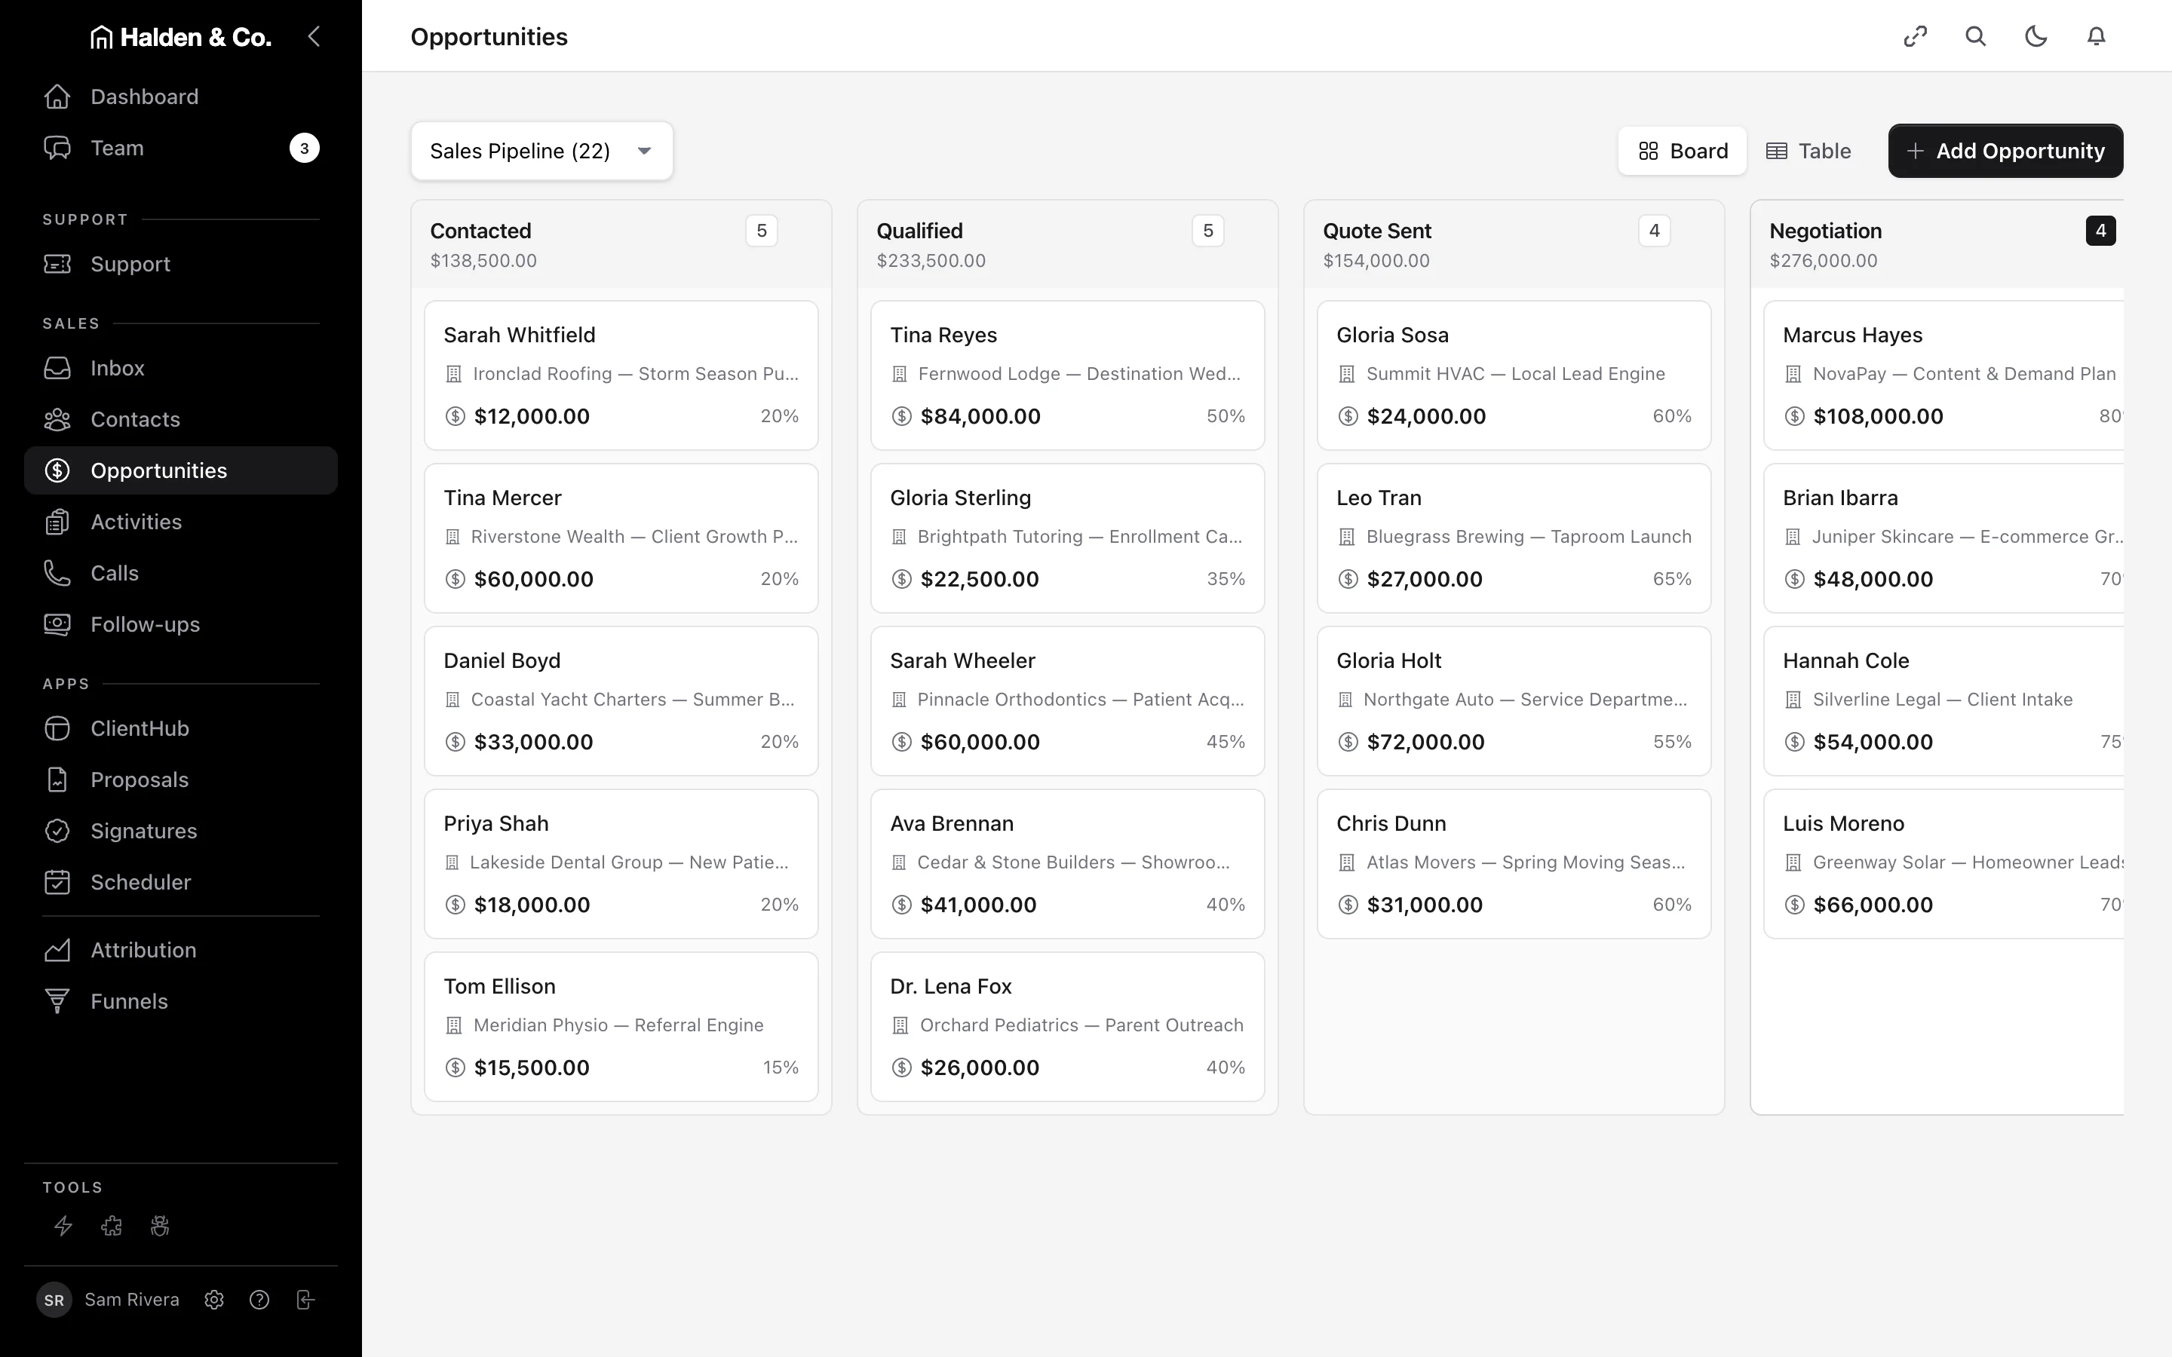Open ClientHub app
This screenshot has height=1357, width=2172.
[180, 728]
